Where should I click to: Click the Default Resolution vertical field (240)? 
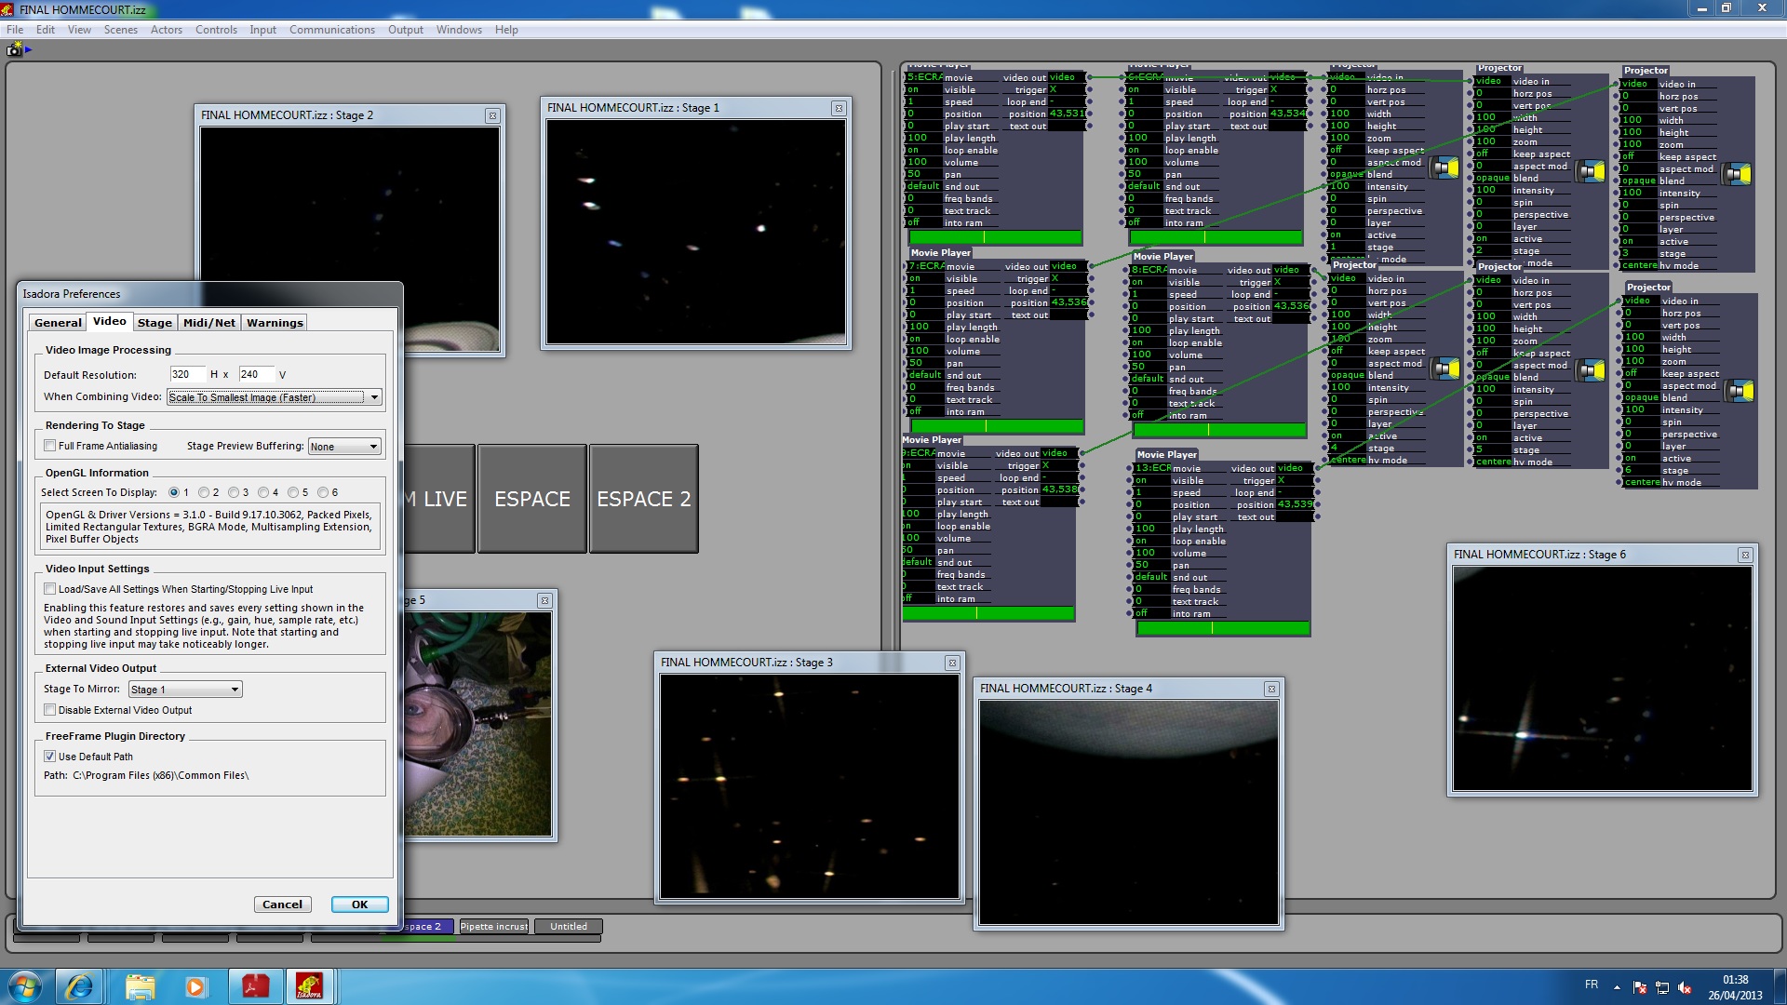pyautogui.click(x=256, y=374)
